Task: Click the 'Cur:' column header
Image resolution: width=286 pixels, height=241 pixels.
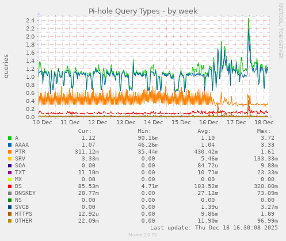Action: pos(85,131)
